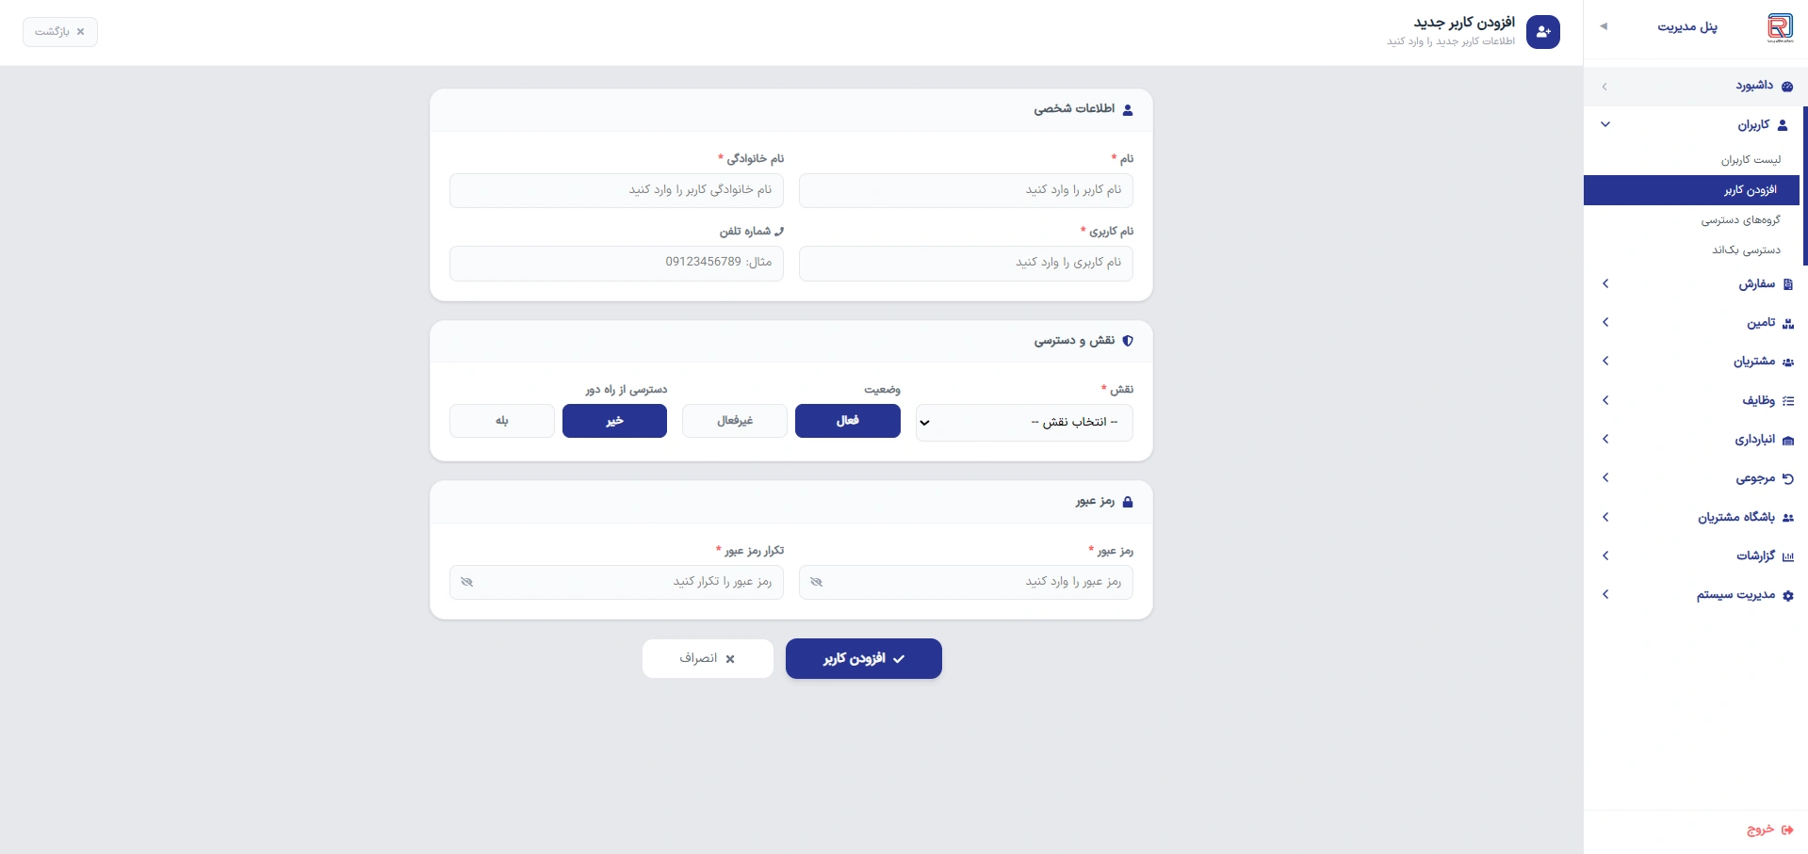1808x854 pixels.
Task: Toggle eye icon in تکرار رمز عبور field
Action: click(x=466, y=582)
